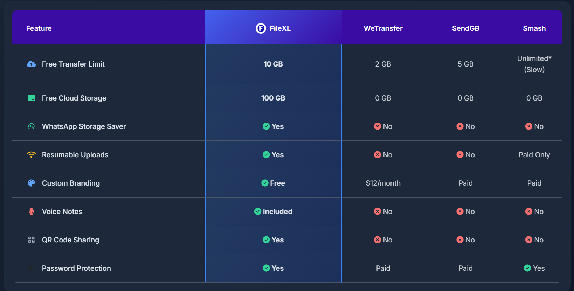Click WeTransfer's Paid cell in Password Protection
Image resolution: width=574 pixels, height=291 pixels.
point(383,268)
